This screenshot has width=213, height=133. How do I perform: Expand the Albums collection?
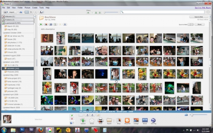click(x=4, y=17)
